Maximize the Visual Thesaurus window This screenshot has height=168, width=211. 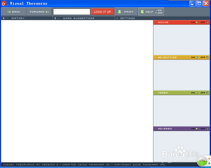(199, 4)
